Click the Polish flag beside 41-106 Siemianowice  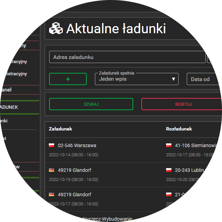tap(169, 145)
